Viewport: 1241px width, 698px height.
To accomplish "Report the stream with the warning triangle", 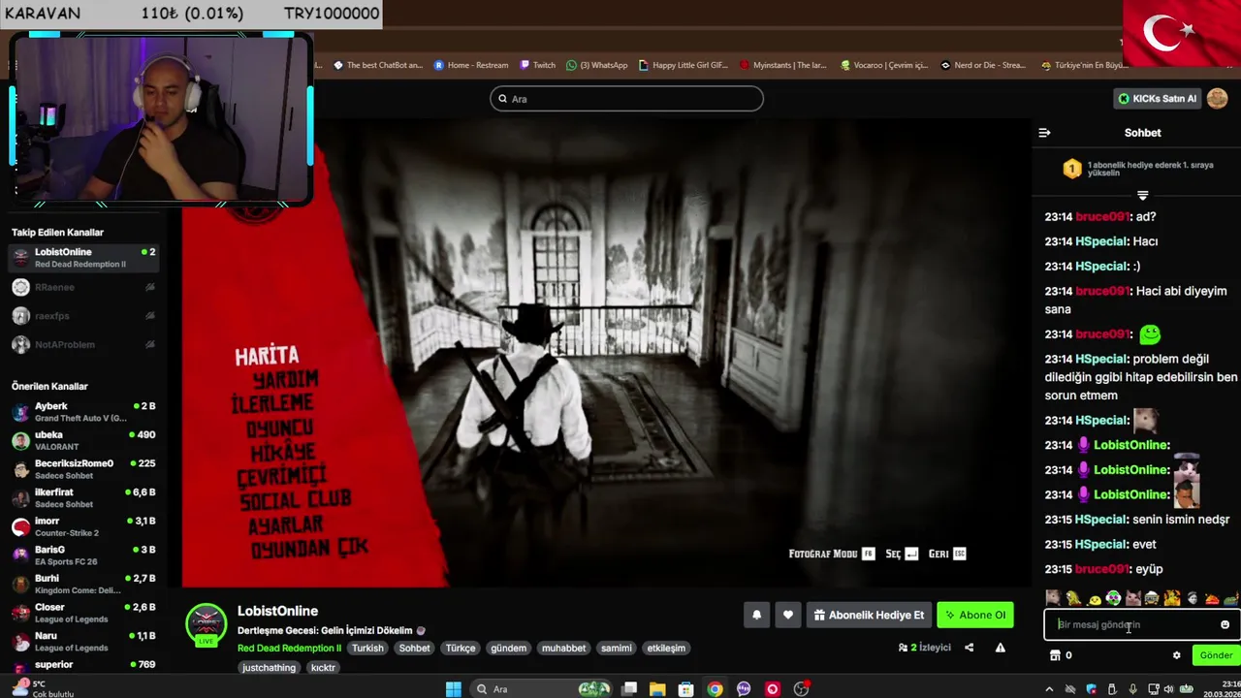I will (1000, 648).
